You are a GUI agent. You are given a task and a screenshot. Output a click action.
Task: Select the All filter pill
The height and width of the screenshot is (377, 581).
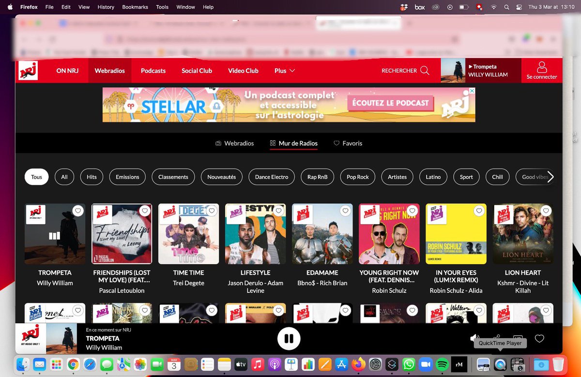pyautogui.click(x=64, y=177)
